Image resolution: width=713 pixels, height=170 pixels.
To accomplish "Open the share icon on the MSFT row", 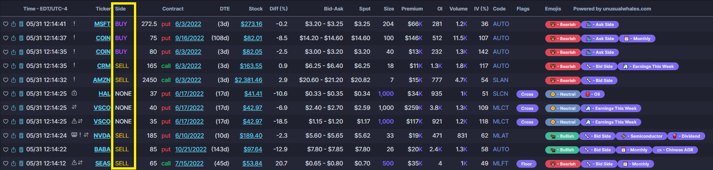I will pos(13,24).
